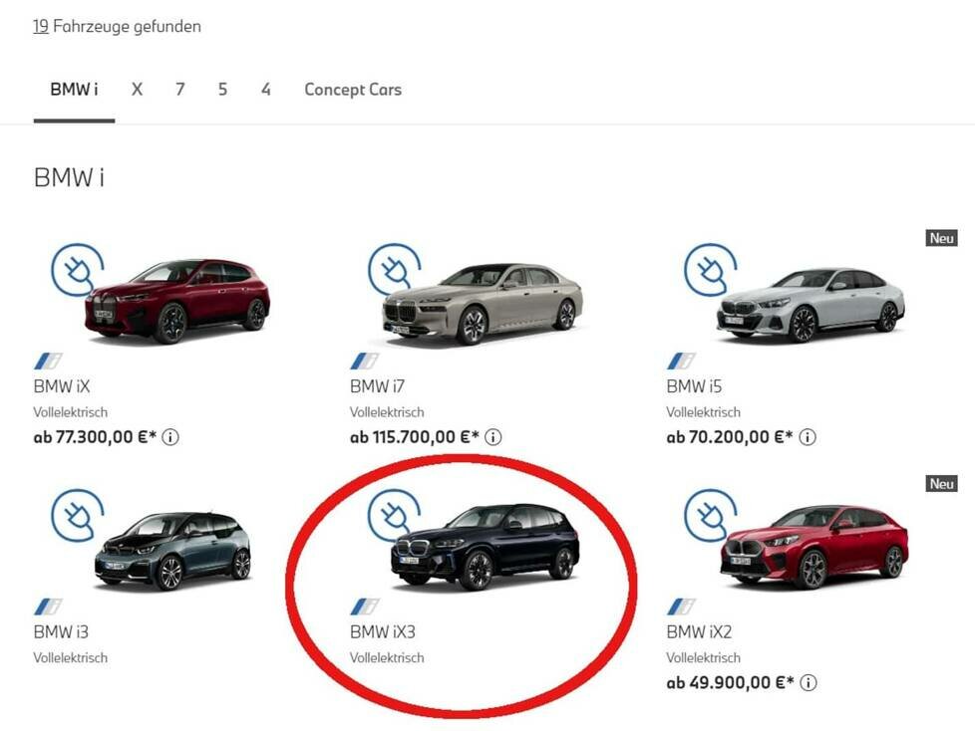Select the red BMW iX car image

pyautogui.click(x=177, y=301)
